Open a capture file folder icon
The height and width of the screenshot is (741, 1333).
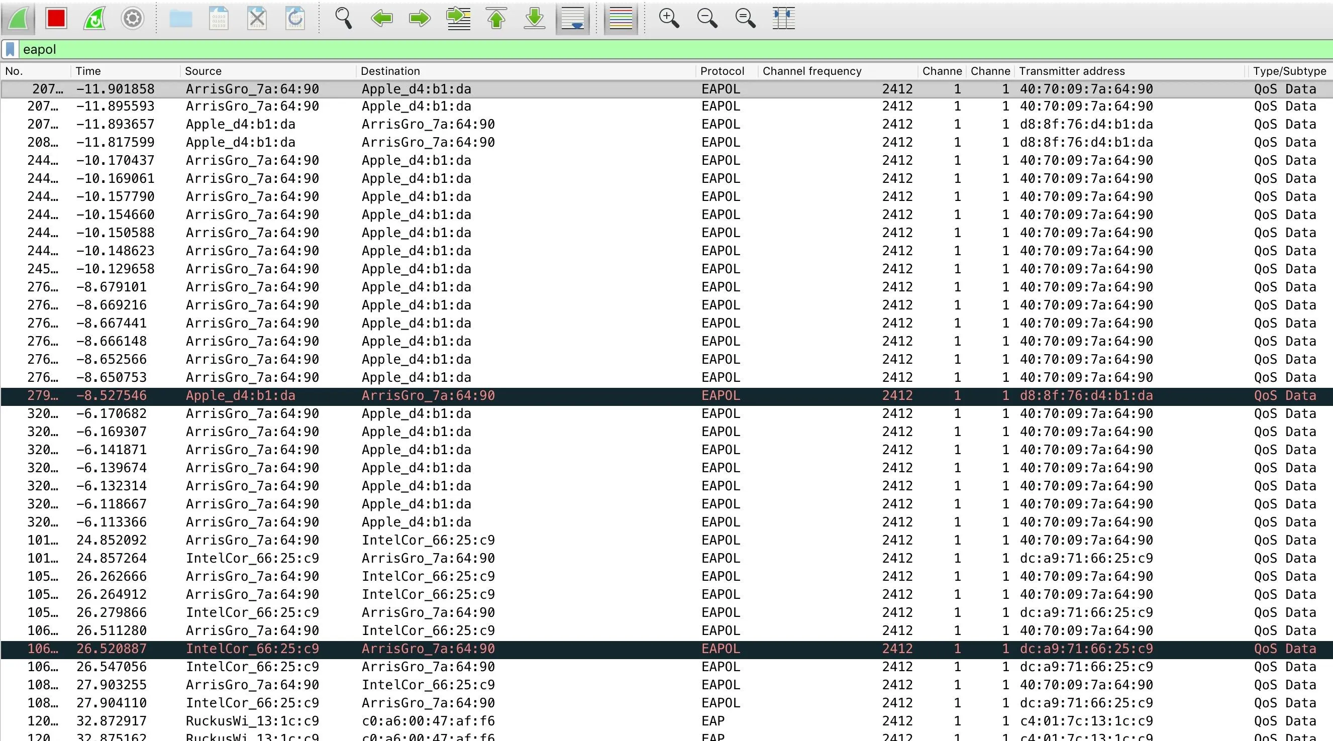(x=180, y=19)
